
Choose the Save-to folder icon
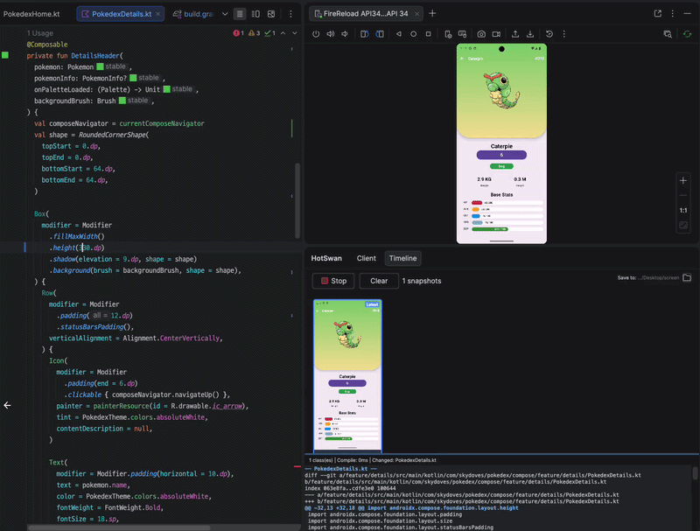687,277
